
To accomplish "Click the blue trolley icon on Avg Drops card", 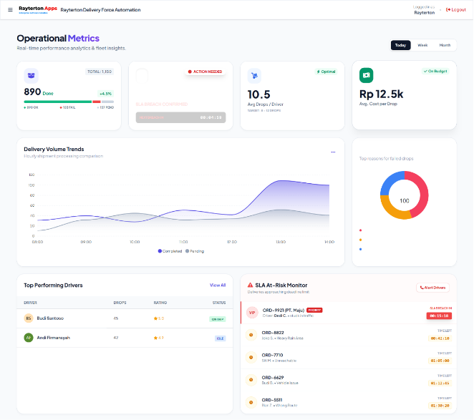I will (x=254, y=75).
